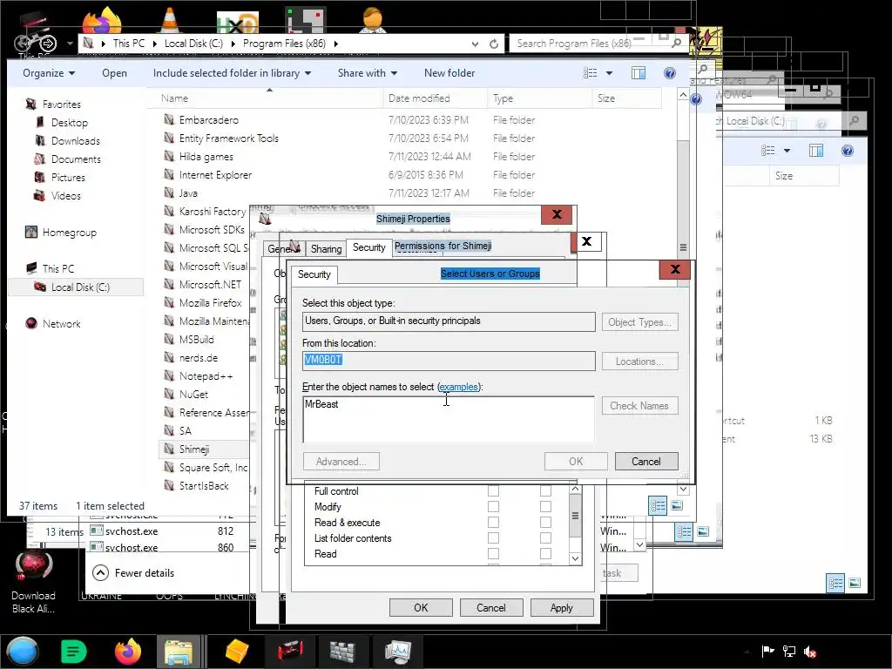Click the permissions list scroll-down arrow

575,558
